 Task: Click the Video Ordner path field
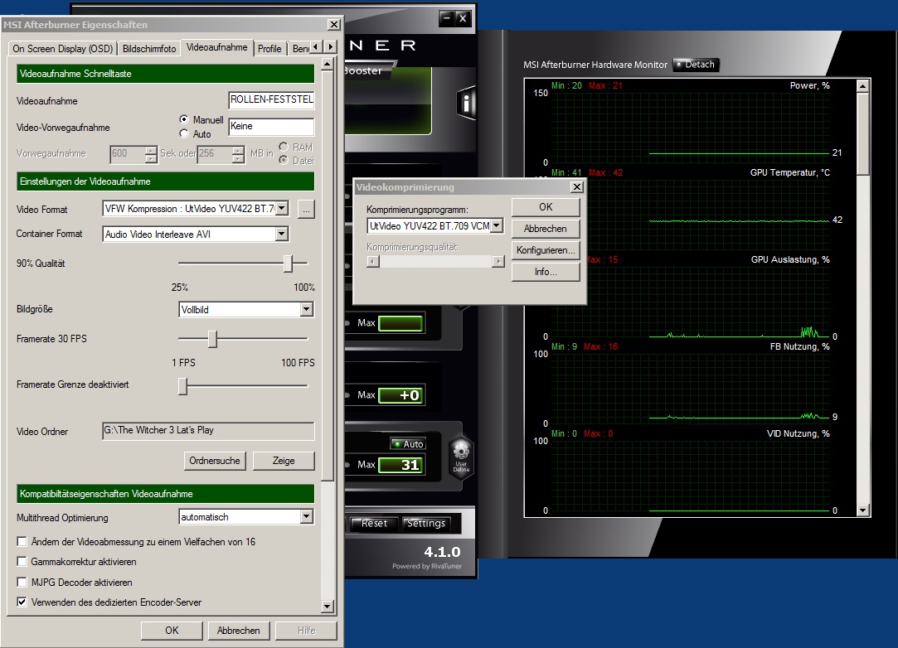pyautogui.click(x=208, y=430)
